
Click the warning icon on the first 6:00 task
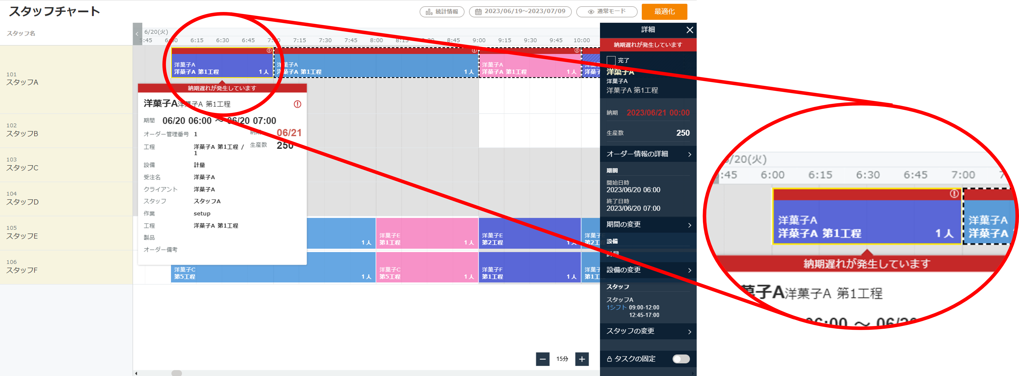tap(269, 50)
